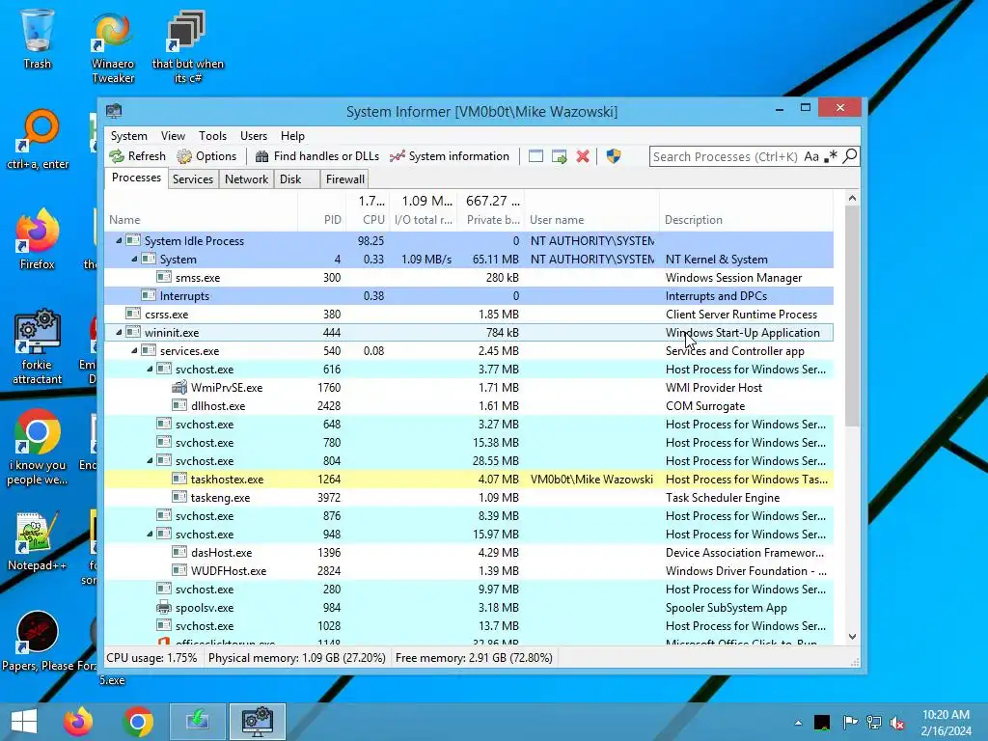Open the System menu

128,136
